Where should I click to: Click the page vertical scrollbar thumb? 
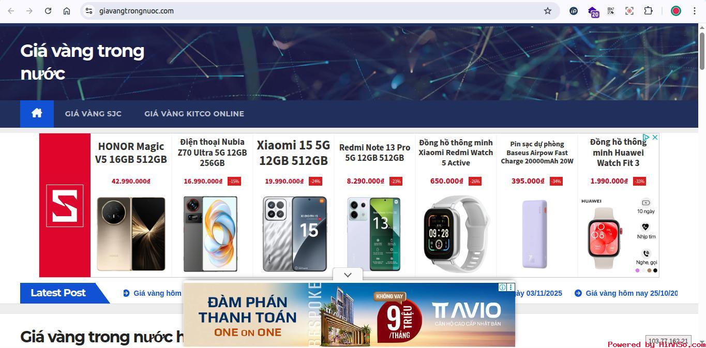click(702, 49)
